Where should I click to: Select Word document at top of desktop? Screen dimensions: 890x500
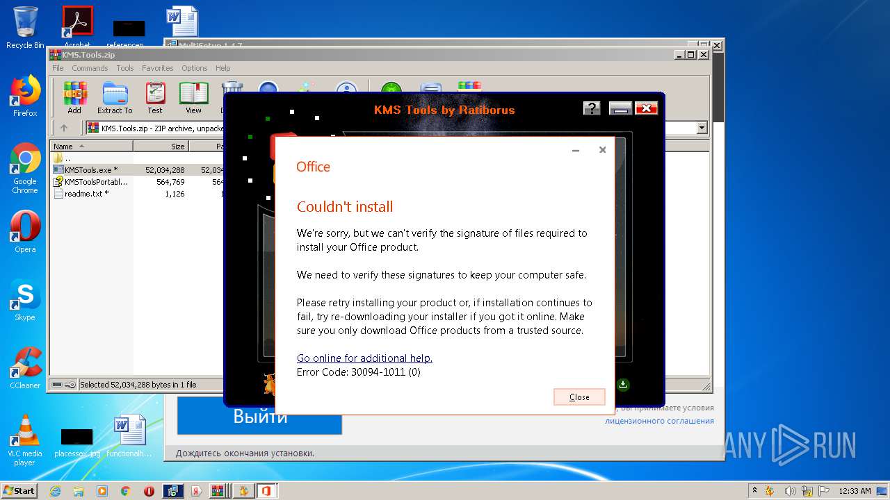[x=182, y=21]
